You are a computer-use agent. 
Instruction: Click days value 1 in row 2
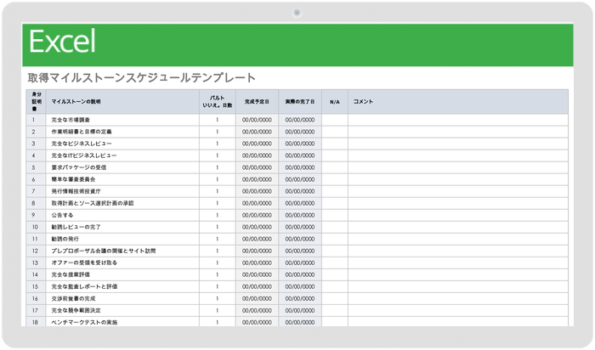(217, 132)
